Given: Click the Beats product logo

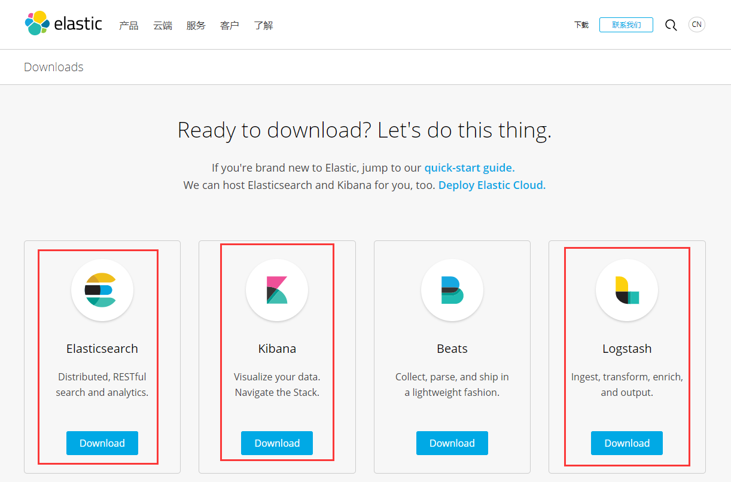Looking at the screenshot, I should click(x=452, y=291).
